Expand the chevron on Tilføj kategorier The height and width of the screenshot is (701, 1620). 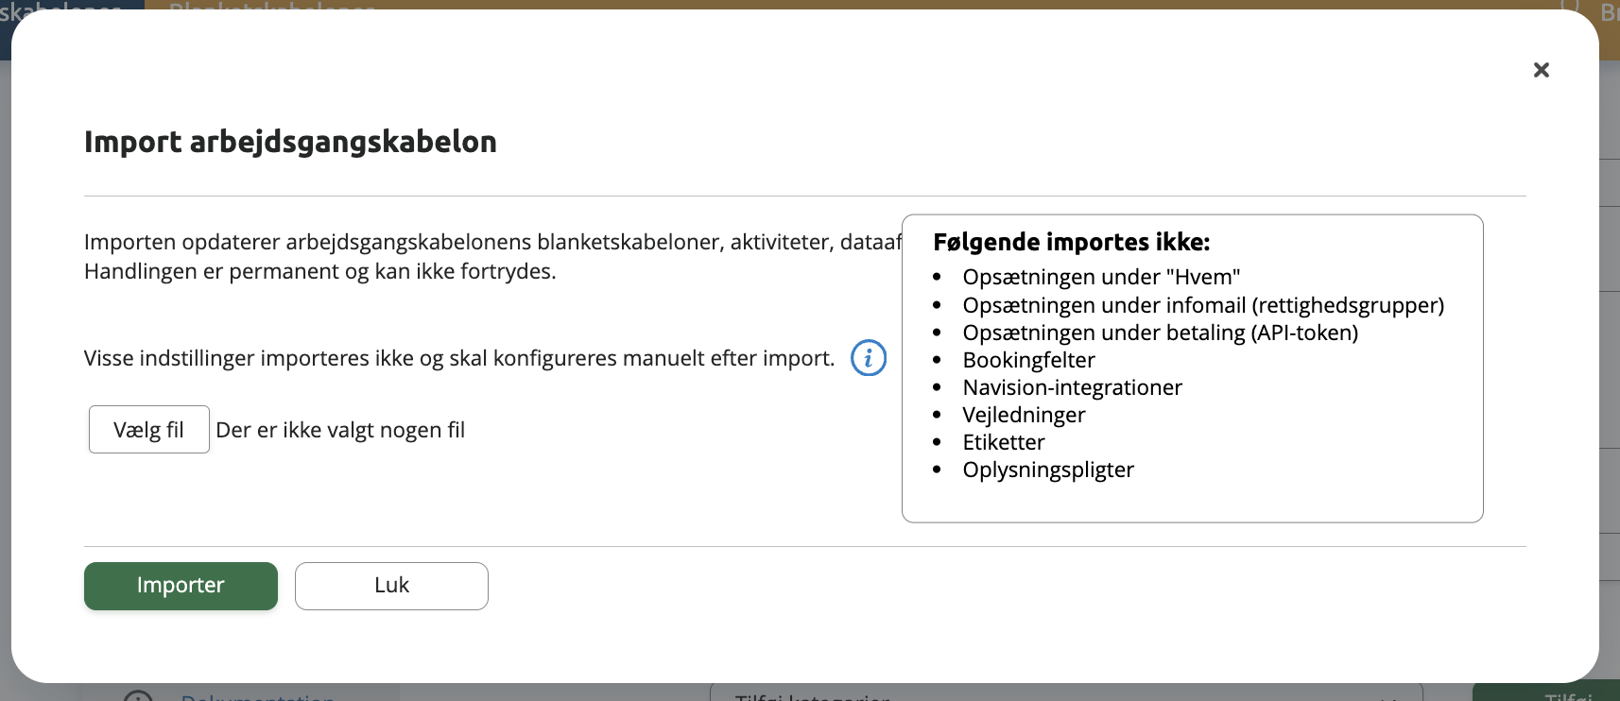tap(1387, 697)
